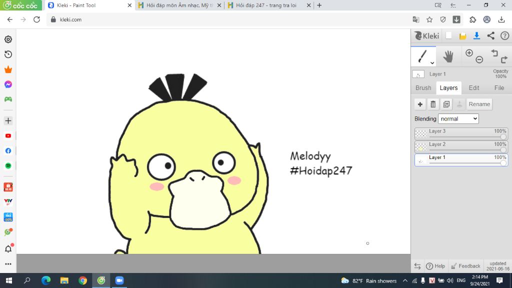
Task: Add a new layer
Action: (420, 104)
